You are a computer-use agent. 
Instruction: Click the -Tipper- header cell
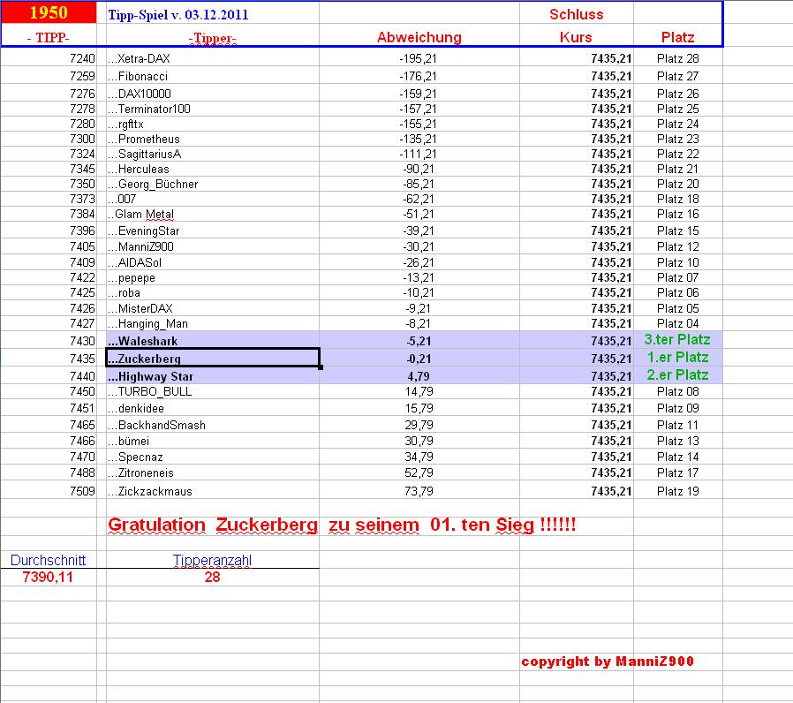[212, 37]
